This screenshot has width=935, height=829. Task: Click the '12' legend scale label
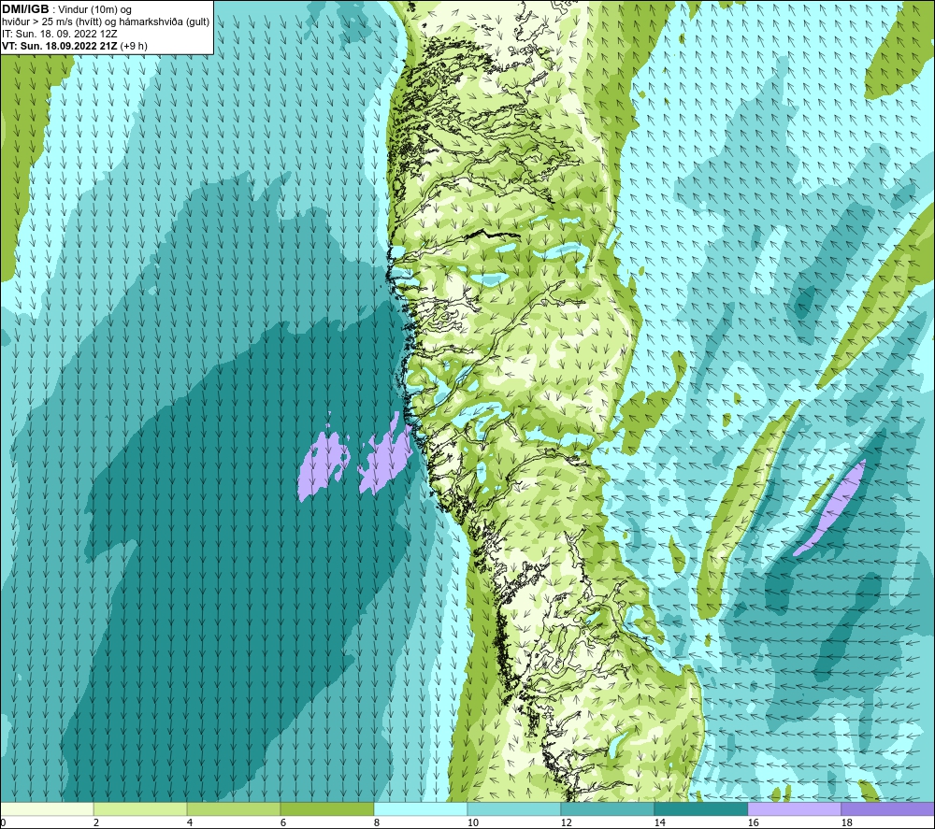tap(566, 822)
